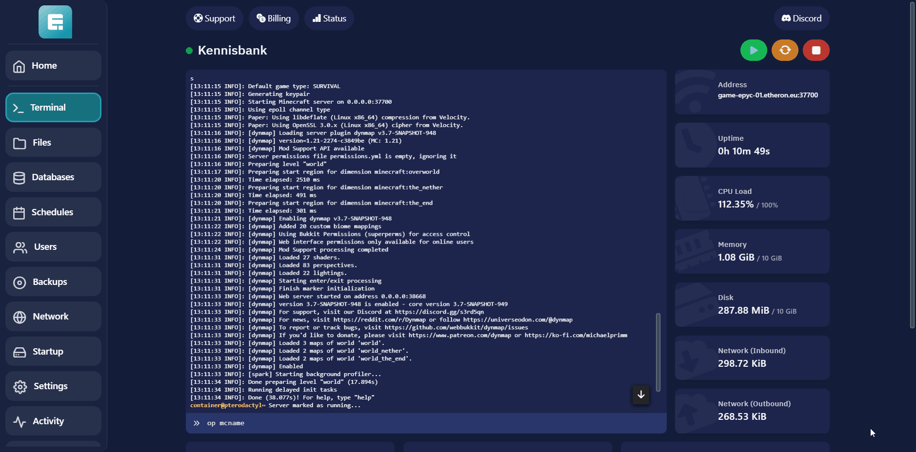Viewport: 916px width, 452px height.
Task: Click the Support button
Action: point(214,19)
